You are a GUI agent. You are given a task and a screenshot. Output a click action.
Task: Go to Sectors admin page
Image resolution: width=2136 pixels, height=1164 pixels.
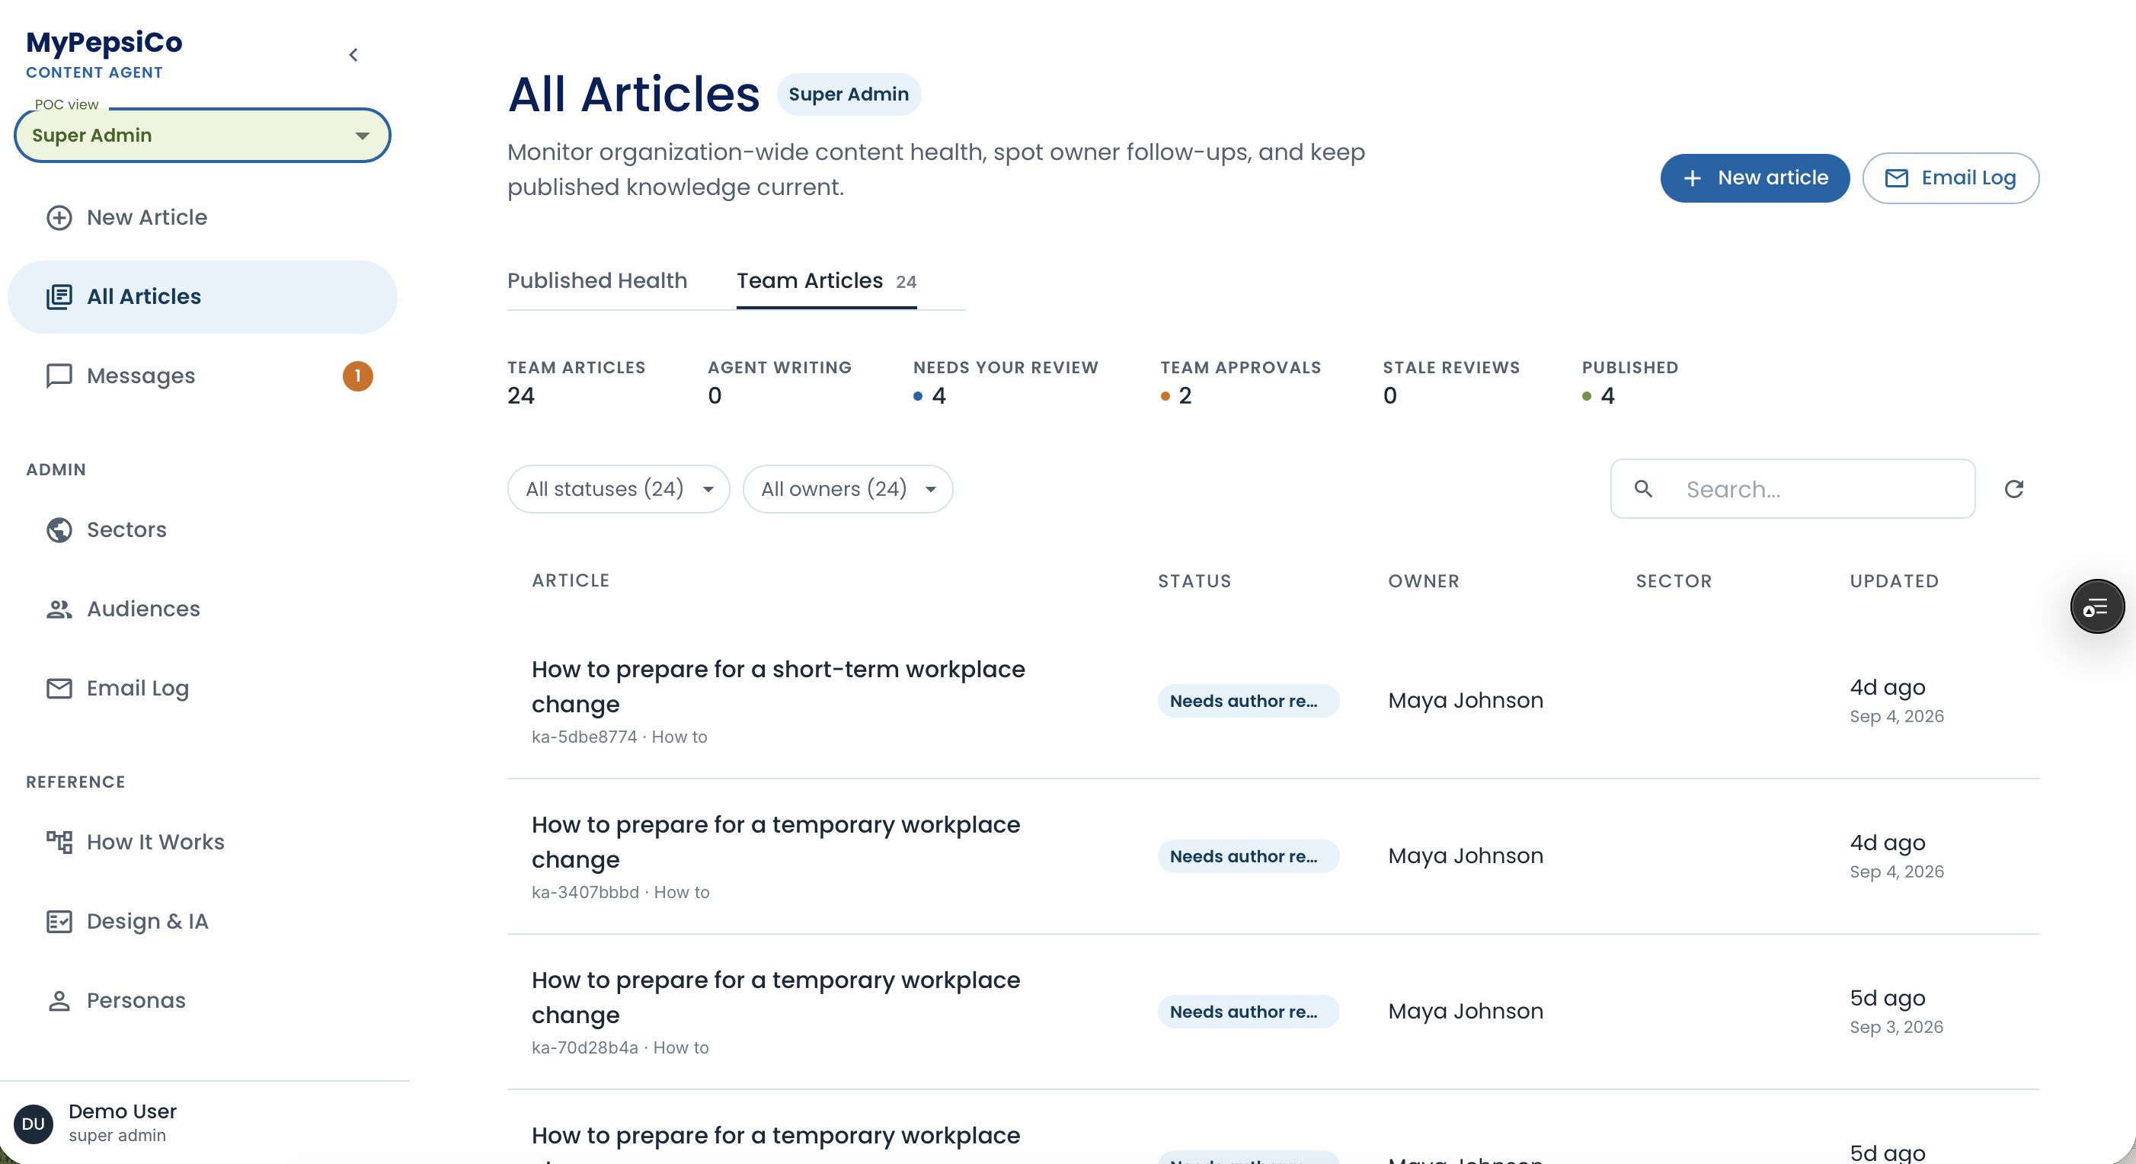(x=203, y=529)
